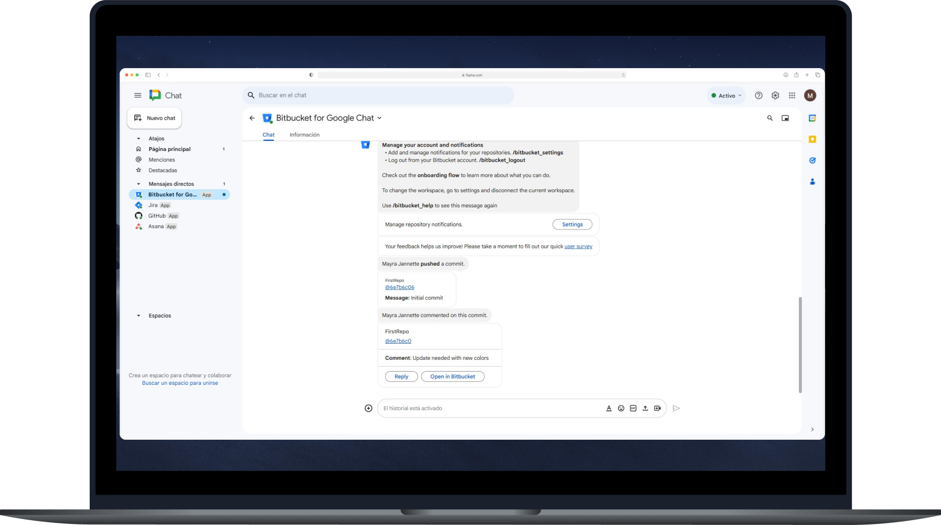Go back with the arrow beside Bitbucket title
The height and width of the screenshot is (525, 941).
coord(252,118)
